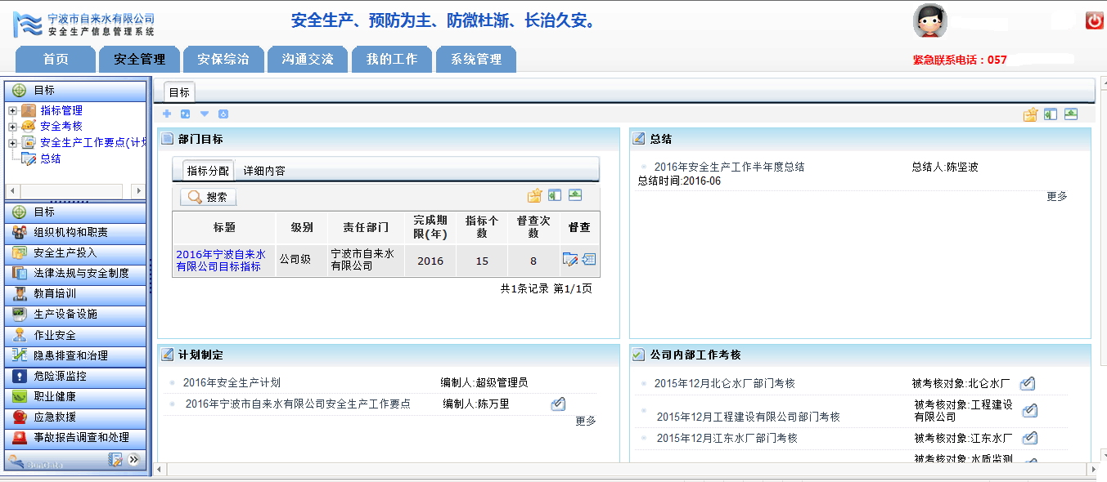Open 2016年宁波自来水有限公司目标指标 link
The image size is (1107, 482).
click(221, 261)
